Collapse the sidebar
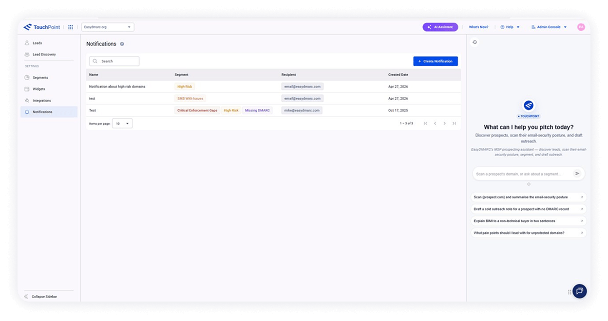The height and width of the screenshot is (321, 608). (x=41, y=296)
